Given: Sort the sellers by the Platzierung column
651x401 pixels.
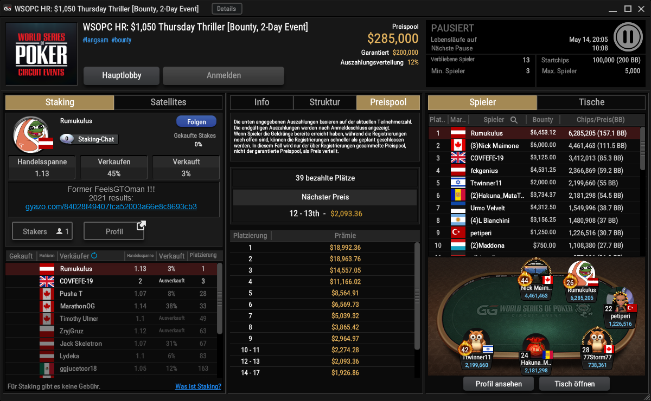Looking at the screenshot, I should tap(204, 255).
